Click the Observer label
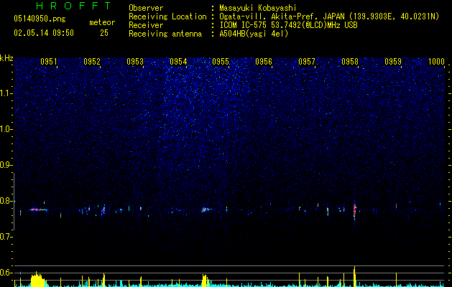This screenshot has width=452, height=287. pos(146,8)
